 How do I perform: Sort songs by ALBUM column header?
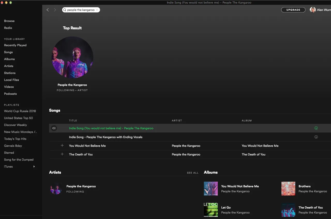point(247,121)
